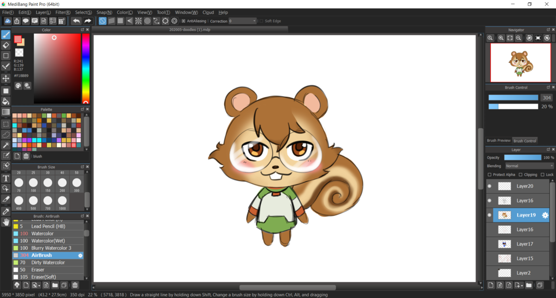The width and height of the screenshot is (556, 298).
Task: Select the Magic Wand tool
Action: pos(5,145)
